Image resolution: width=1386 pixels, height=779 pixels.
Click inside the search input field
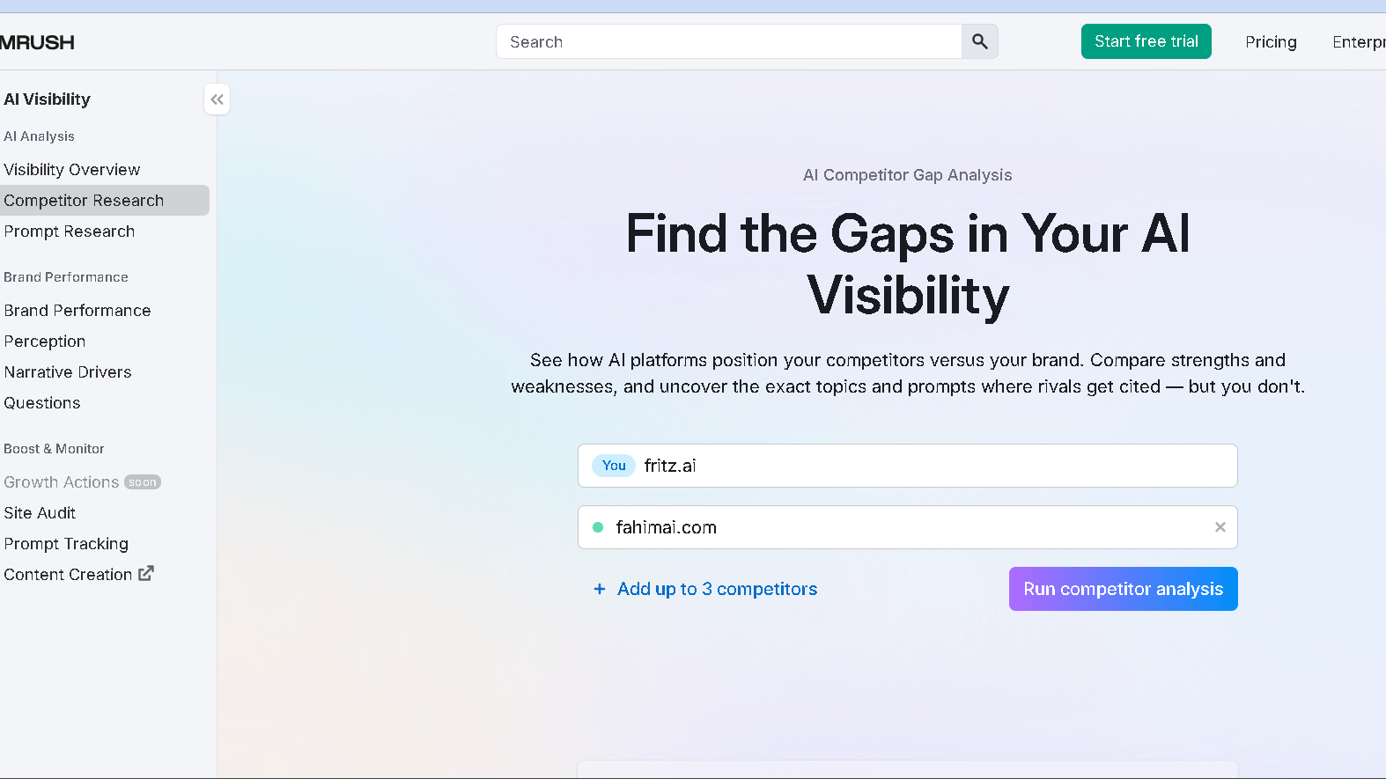[731, 41]
